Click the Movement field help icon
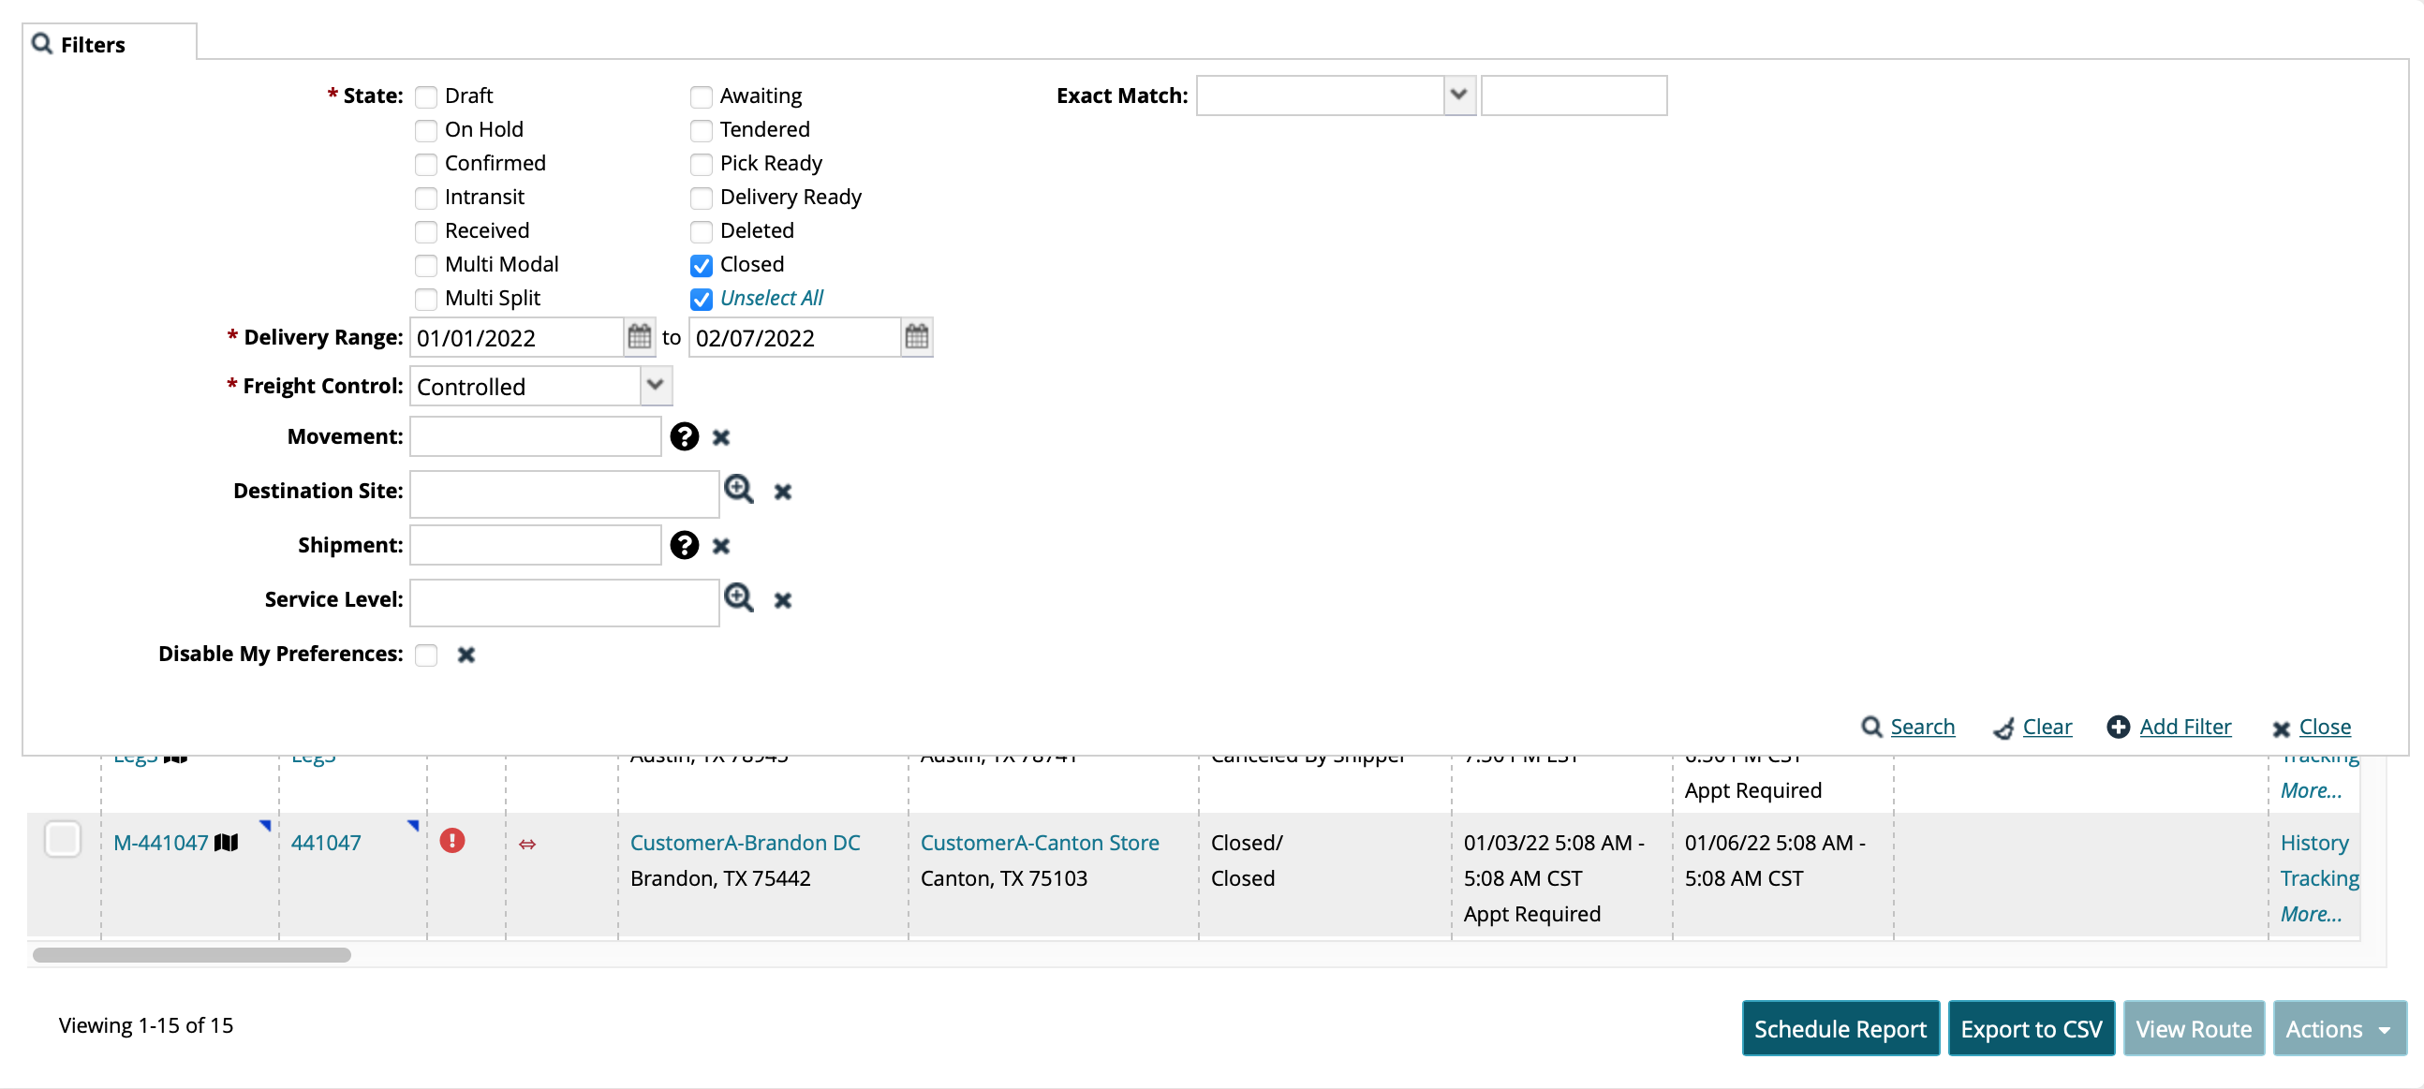The image size is (2424, 1089). tap(684, 436)
